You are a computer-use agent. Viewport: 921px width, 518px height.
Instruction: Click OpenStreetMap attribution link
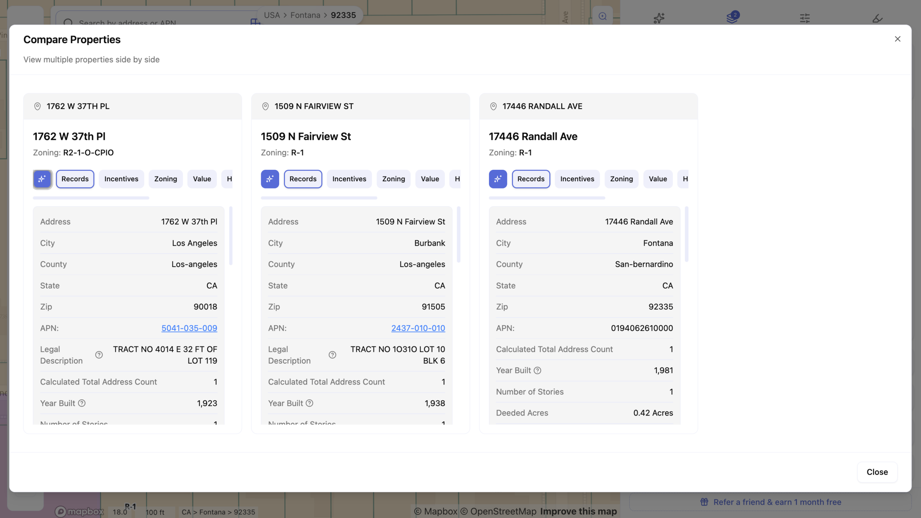coord(499,511)
